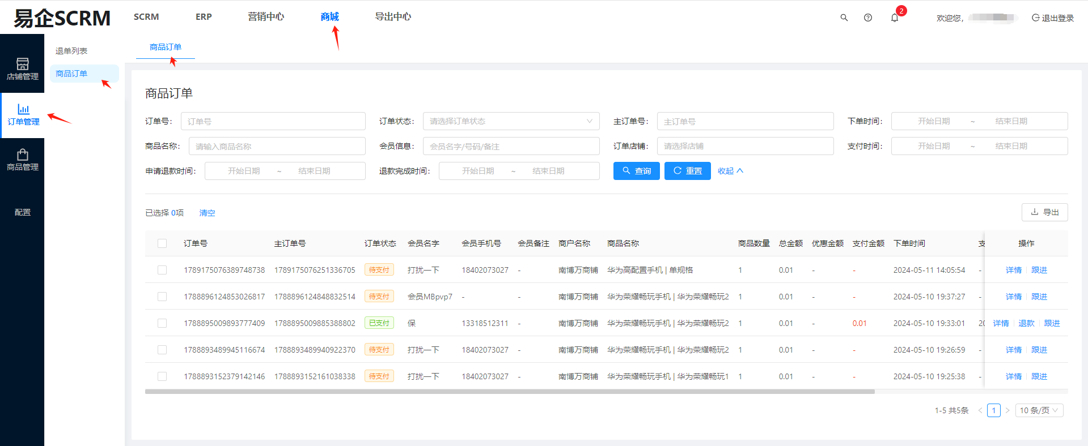
Task: Open 配置 in the sidebar
Action: (23, 212)
